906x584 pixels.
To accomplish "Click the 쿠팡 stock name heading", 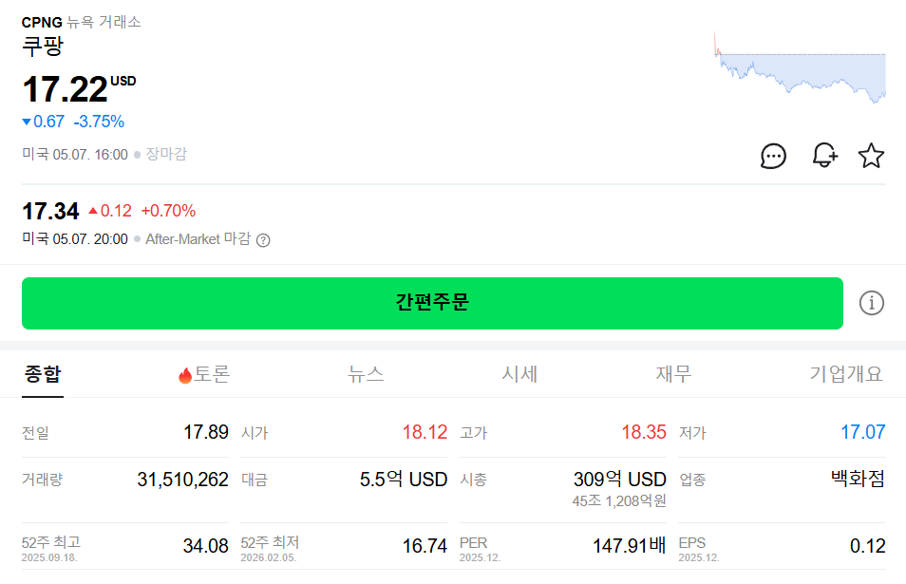I will [42, 47].
